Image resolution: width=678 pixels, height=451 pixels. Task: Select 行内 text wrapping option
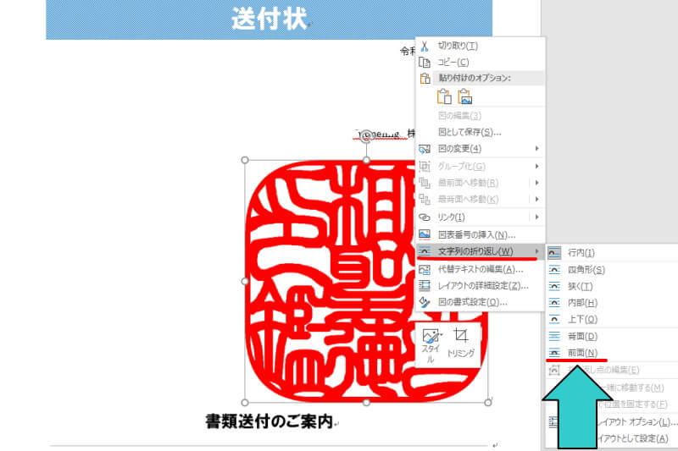[581, 252]
